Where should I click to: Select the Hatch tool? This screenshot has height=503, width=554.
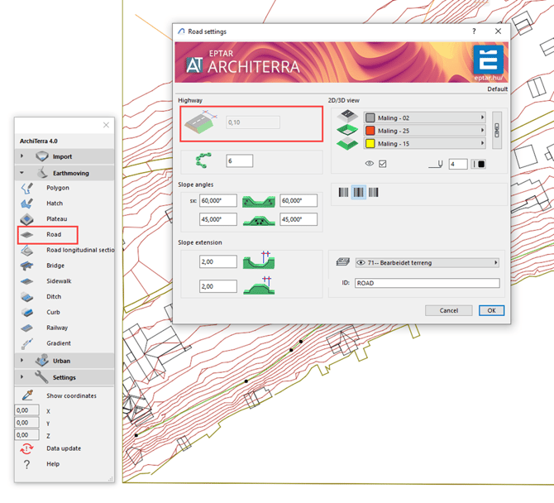[54, 204]
